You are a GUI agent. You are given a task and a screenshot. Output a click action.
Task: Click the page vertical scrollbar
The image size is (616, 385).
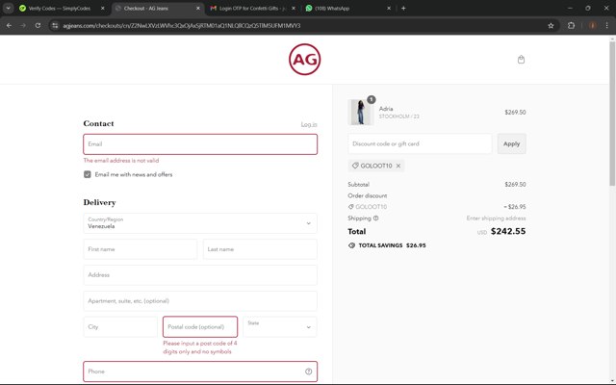612,114
